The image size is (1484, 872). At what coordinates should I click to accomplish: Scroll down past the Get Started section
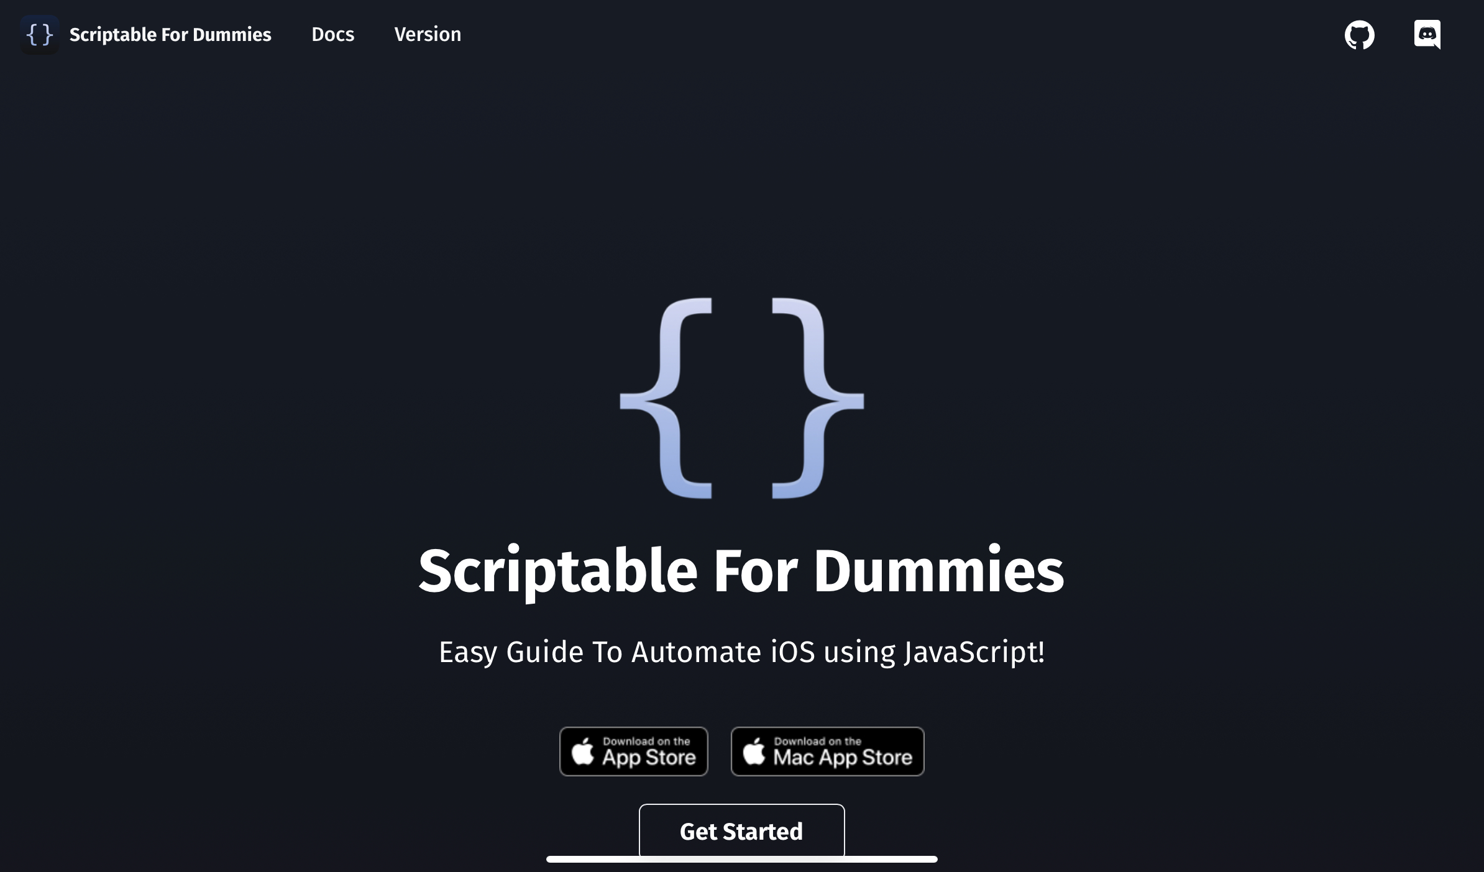[x=741, y=861]
